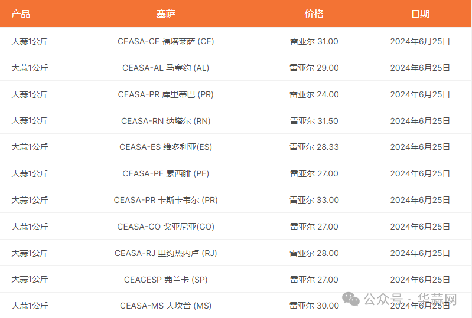The image size is (472, 318).
Task: Click the 塞萨 column header
Action: (x=166, y=14)
